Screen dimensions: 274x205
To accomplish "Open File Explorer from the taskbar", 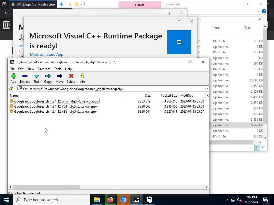I will pos(97,200).
